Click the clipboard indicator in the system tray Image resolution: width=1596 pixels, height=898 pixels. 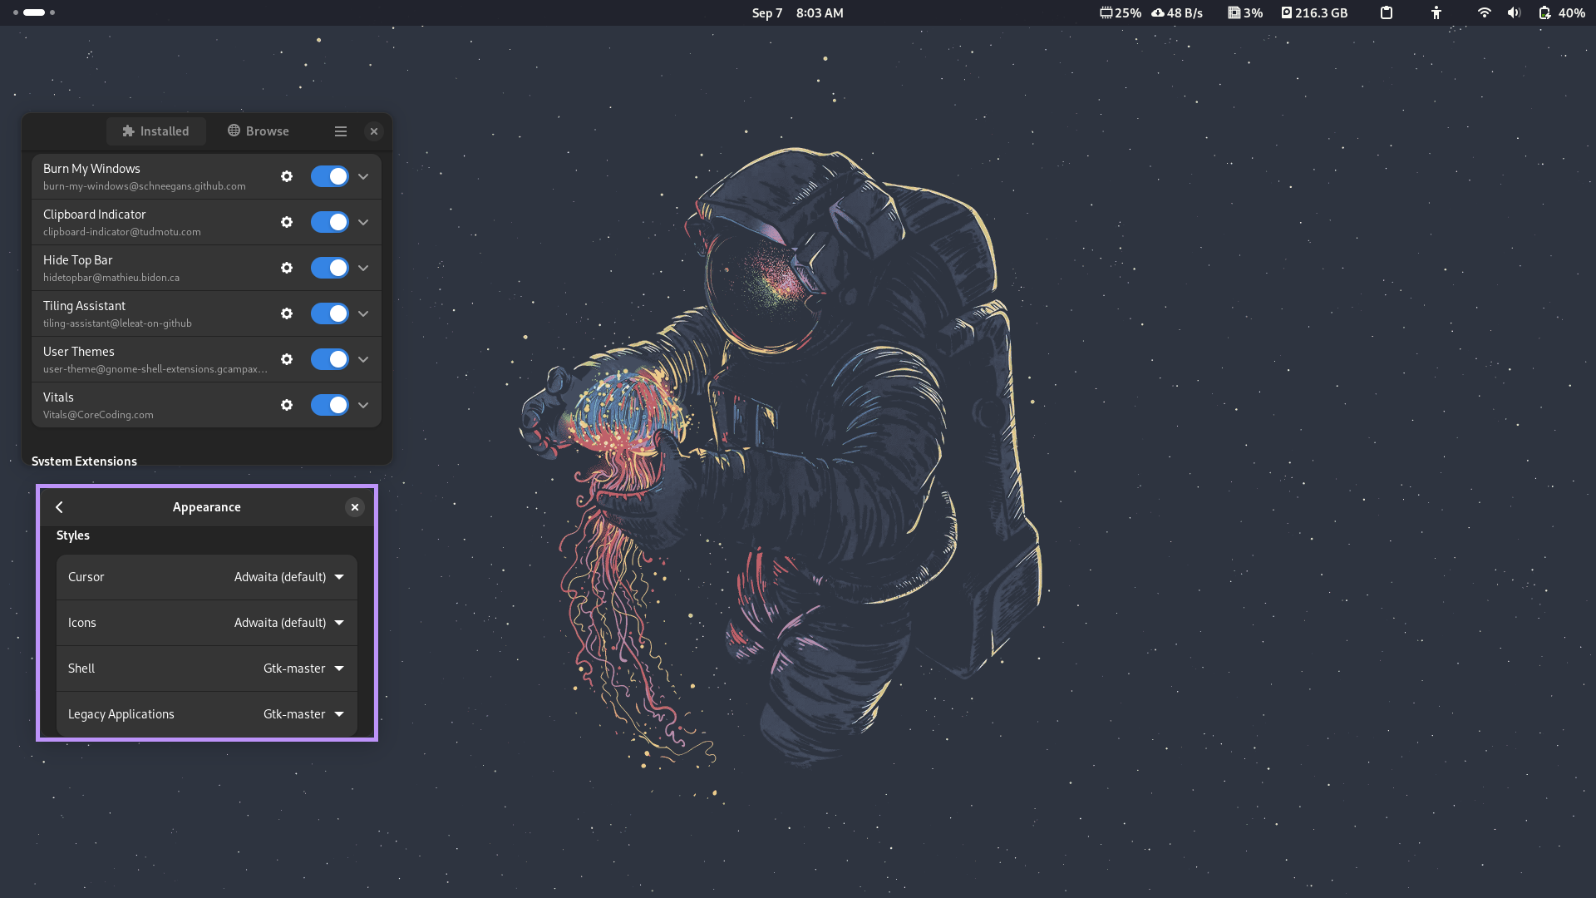click(x=1386, y=12)
